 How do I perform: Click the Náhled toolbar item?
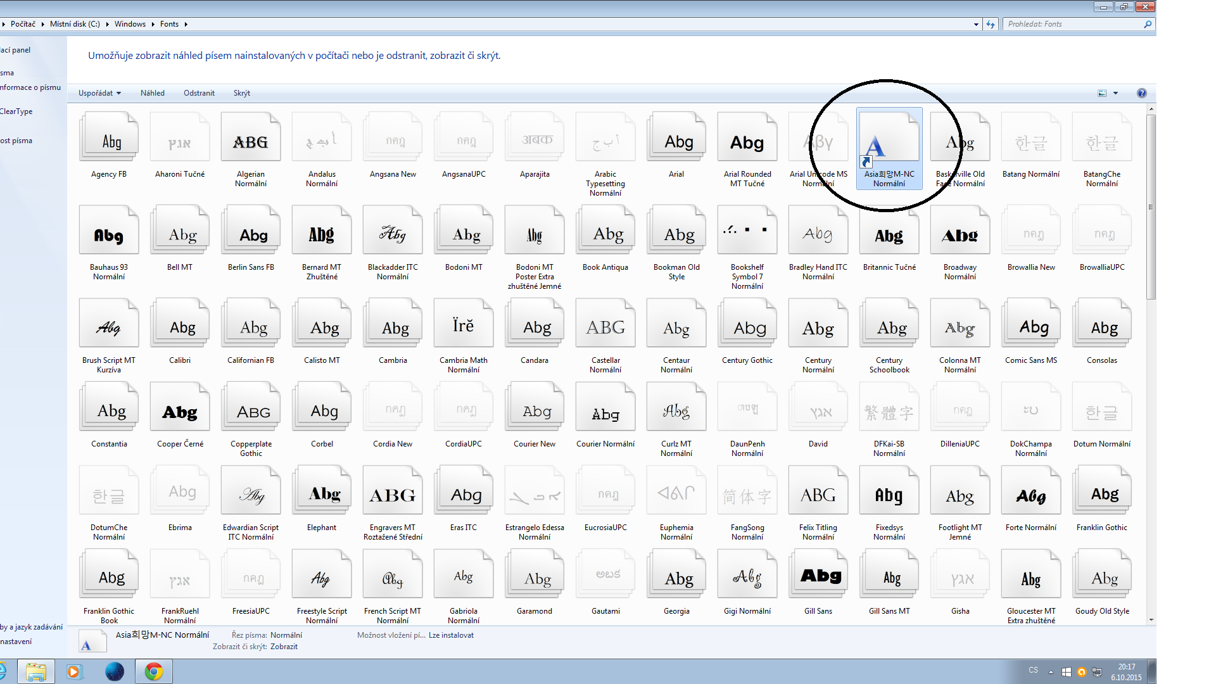pos(153,93)
